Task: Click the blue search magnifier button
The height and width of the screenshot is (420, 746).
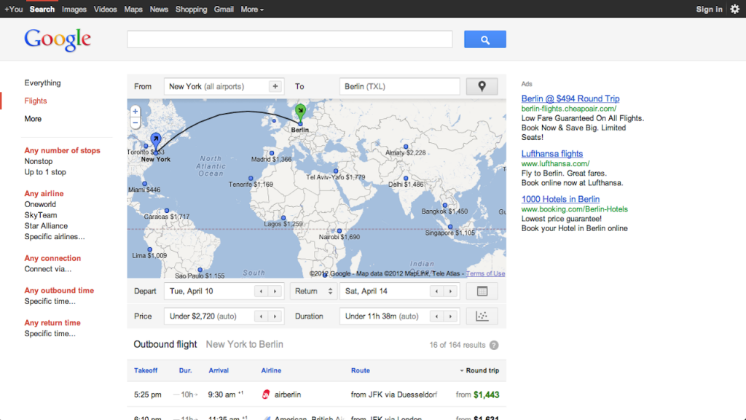Action: [x=484, y=39]
